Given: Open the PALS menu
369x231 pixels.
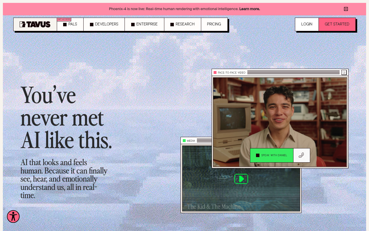Looking at the screenshot, I should click(x=70, y=24).
